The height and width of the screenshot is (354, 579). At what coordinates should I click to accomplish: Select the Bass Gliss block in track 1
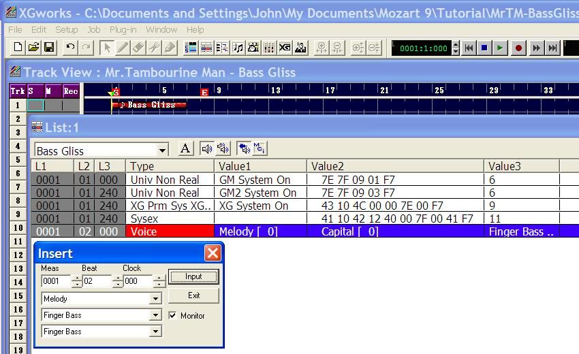click(149, 105)
